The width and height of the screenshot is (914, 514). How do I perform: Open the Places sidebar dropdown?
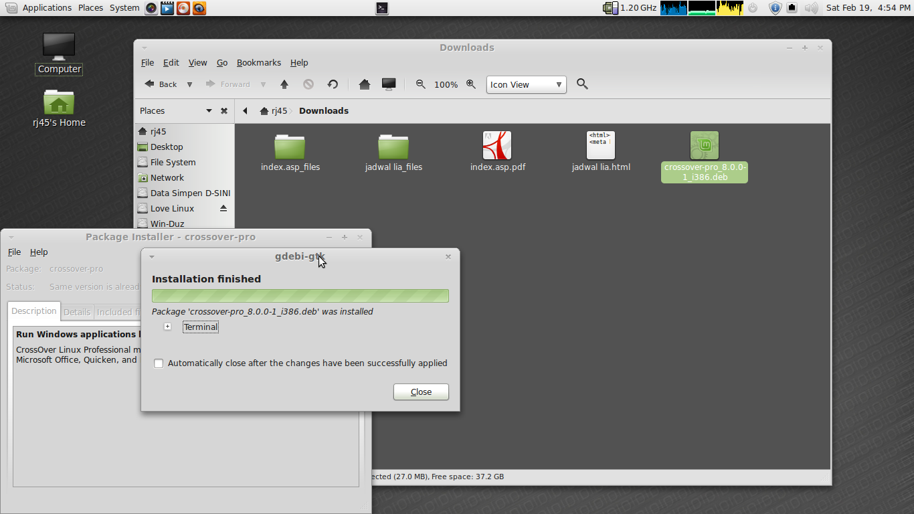(x=209, y=111)
